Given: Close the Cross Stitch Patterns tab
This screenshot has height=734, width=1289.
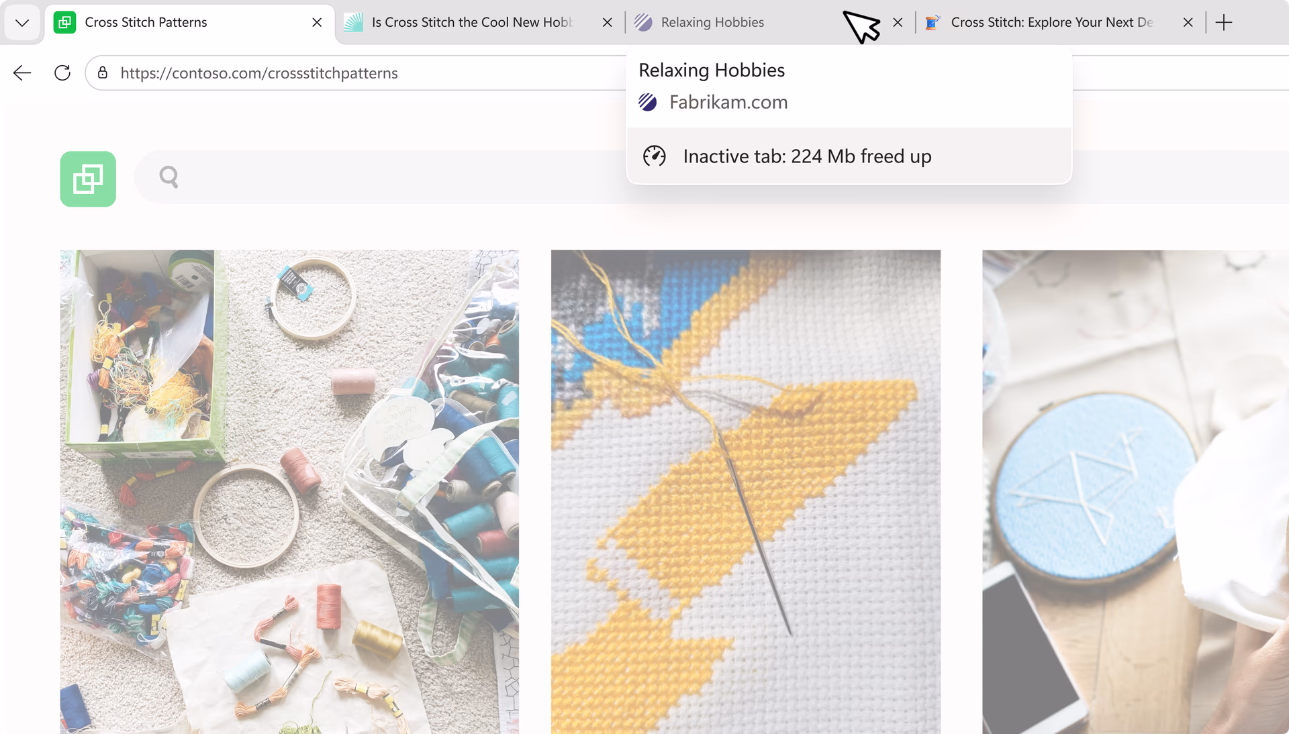Looking at the screenshot, I should click(x=317, y=22).
